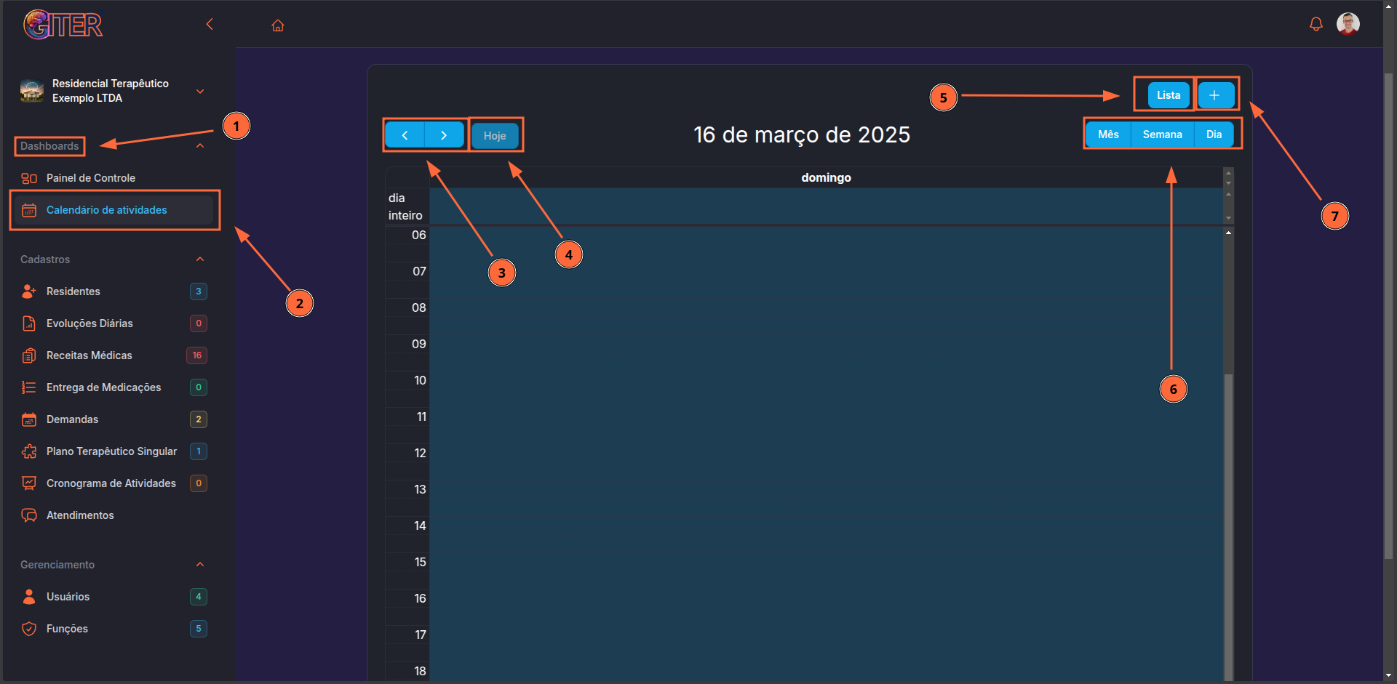Click the Receitas Médicas prescription icon
The width and height of the screenshot is (1397, 684).
click(x=29, y=355)
